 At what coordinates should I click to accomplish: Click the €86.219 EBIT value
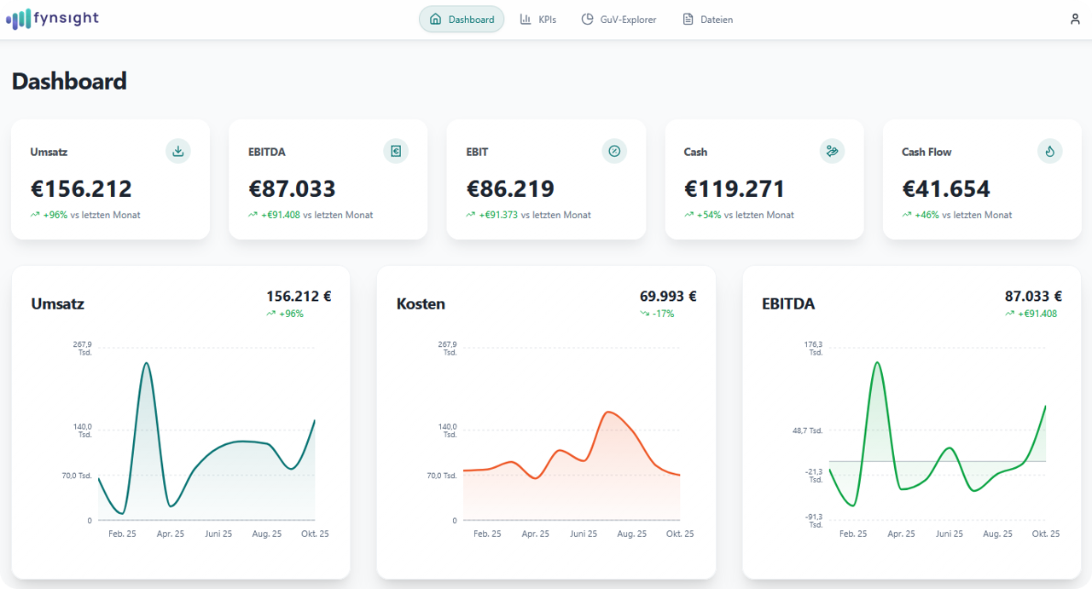pyautogui.click(x=510, y=188)
